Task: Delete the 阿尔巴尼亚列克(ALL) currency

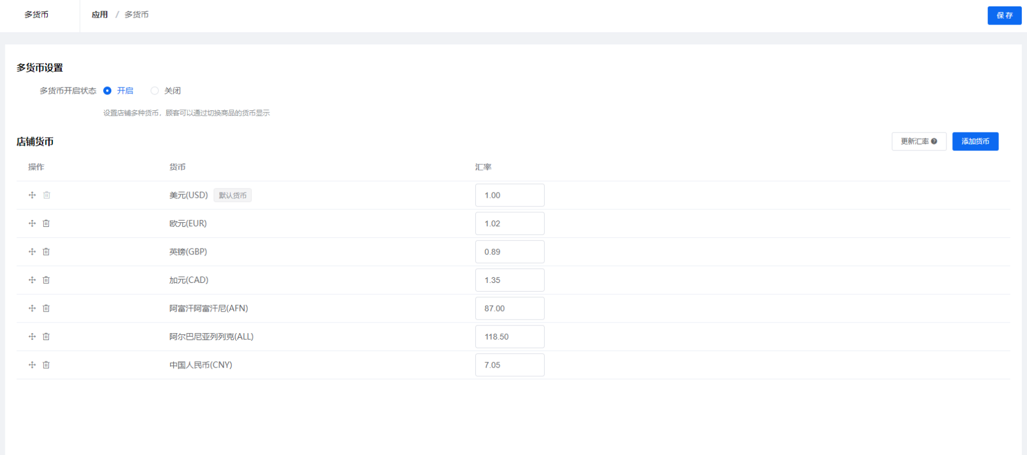Action: click(46, 337)
